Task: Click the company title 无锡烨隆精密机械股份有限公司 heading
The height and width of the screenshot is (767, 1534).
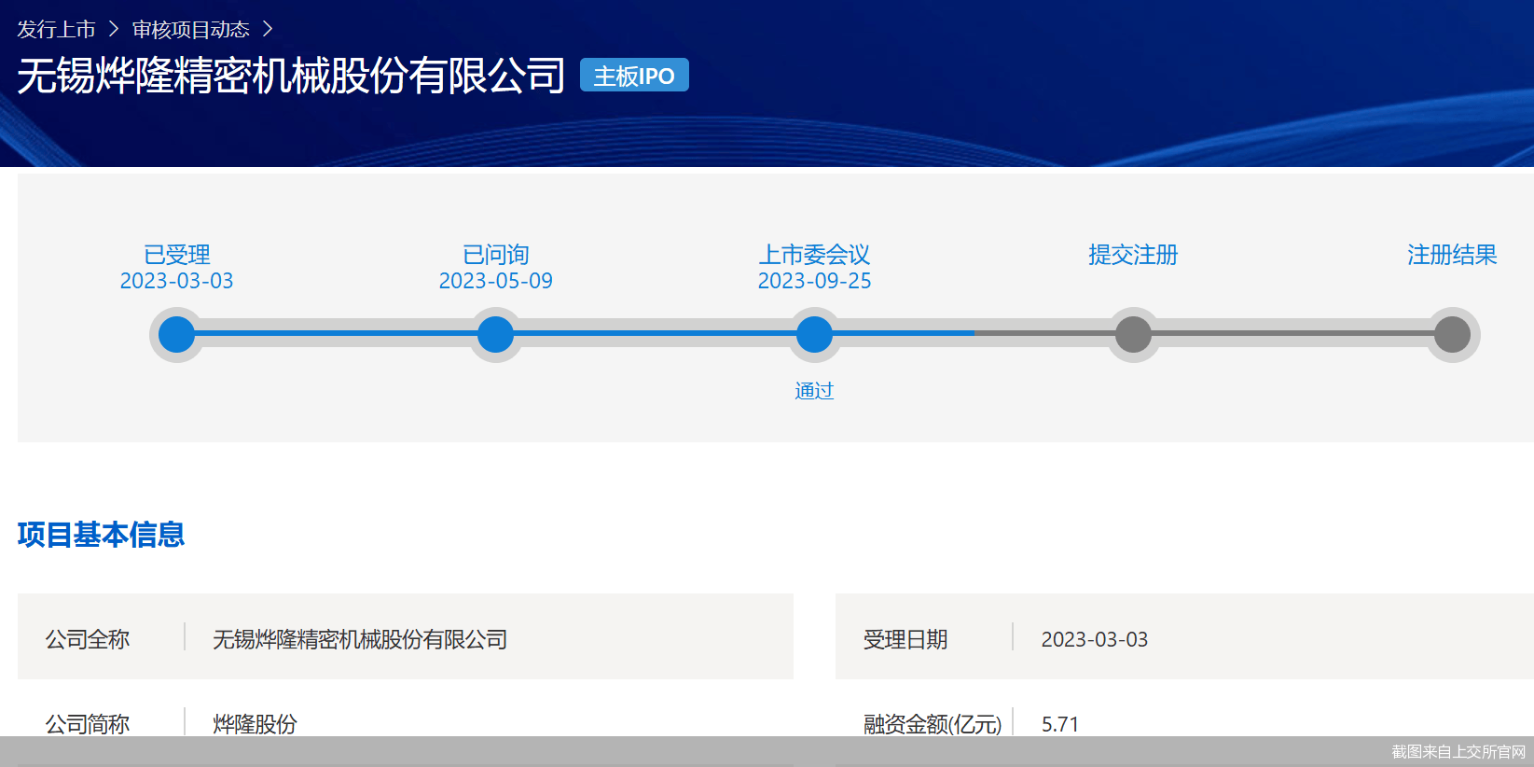Action: tap(291, 76)
